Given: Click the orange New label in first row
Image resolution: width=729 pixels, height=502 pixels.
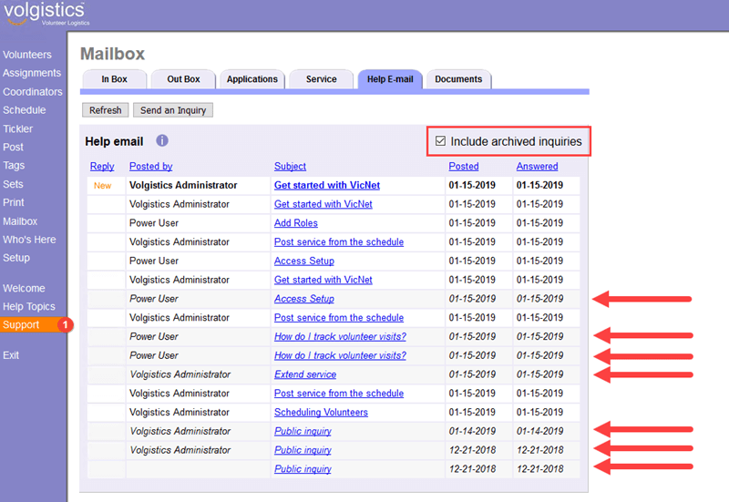Looking at the screenshot, I should coord(102,186).
